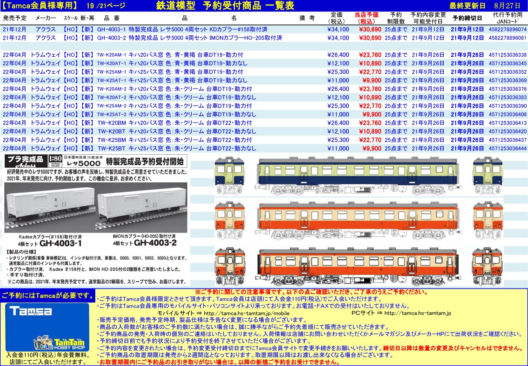Click JAN code 4571253036413
The image size is (528, 366).
(508, 123)
